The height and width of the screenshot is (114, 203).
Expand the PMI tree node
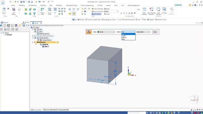[33, 29]
